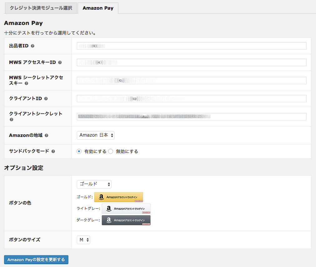Image resolution: width=316 pixels, height=267 pixels.
Task: Click the ボタンの色 row label
Action: tap(20, 203)
